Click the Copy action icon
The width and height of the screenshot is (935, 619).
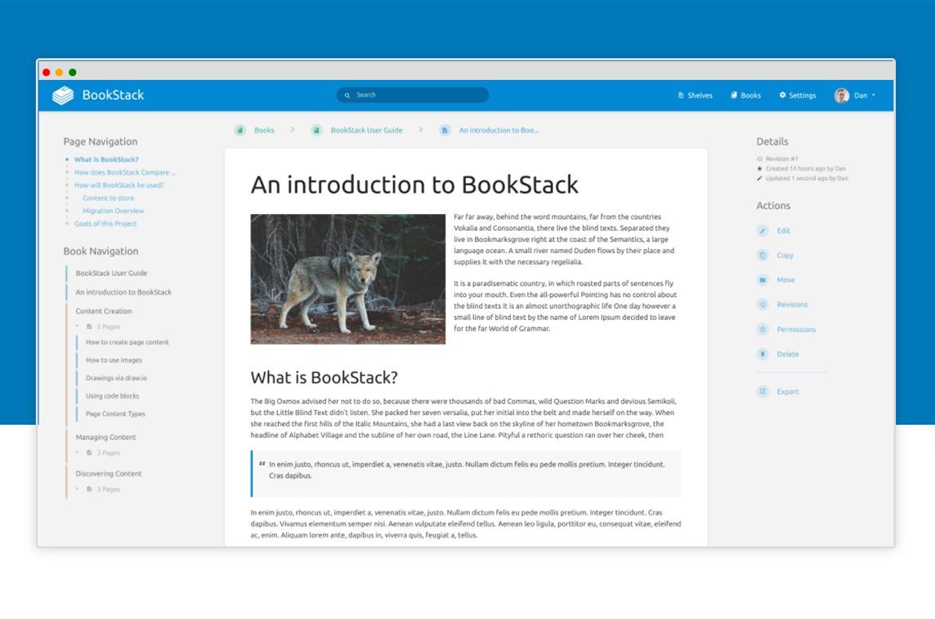[x=763, y=255]
